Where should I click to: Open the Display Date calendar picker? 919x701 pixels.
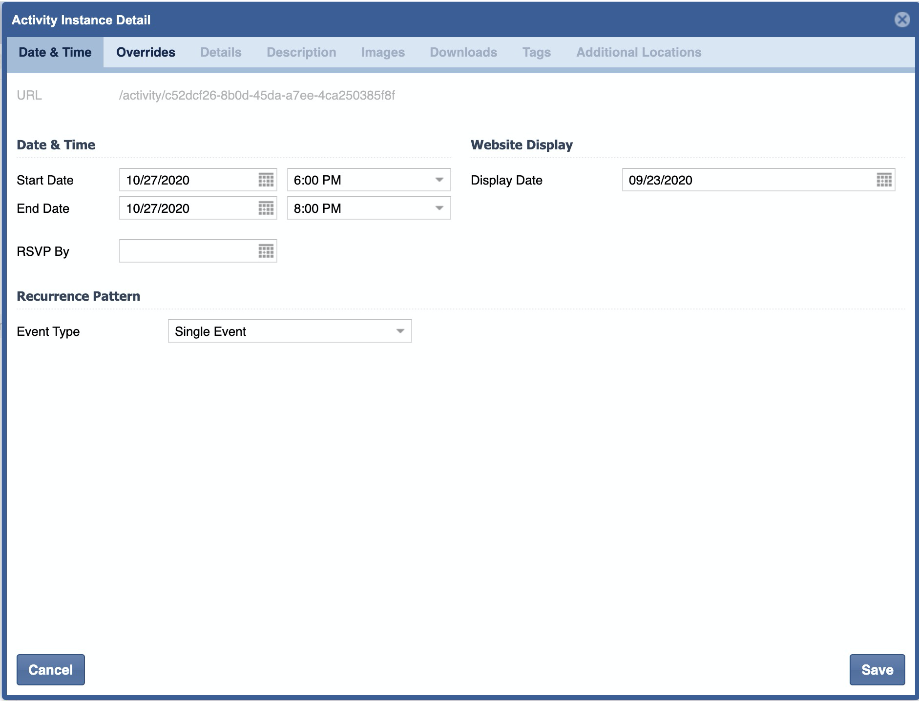coord(884,180)
